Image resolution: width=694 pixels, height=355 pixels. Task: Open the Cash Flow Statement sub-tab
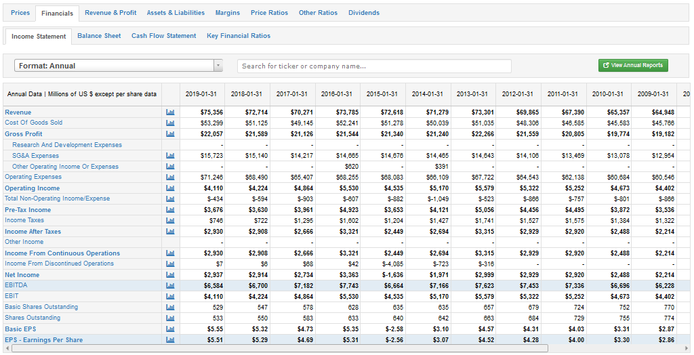point(164,36)
